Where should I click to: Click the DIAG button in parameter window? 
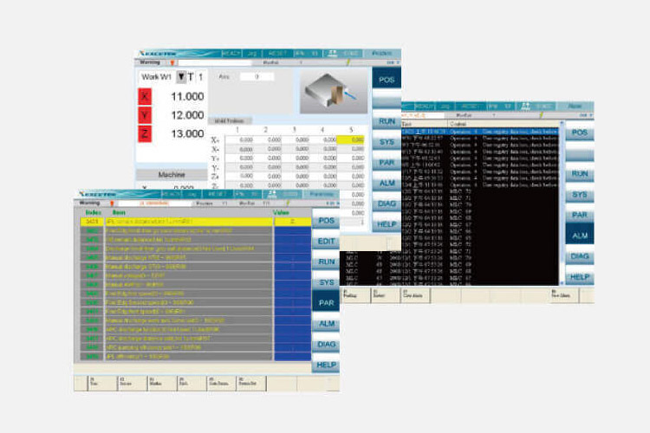pos(326,344)
